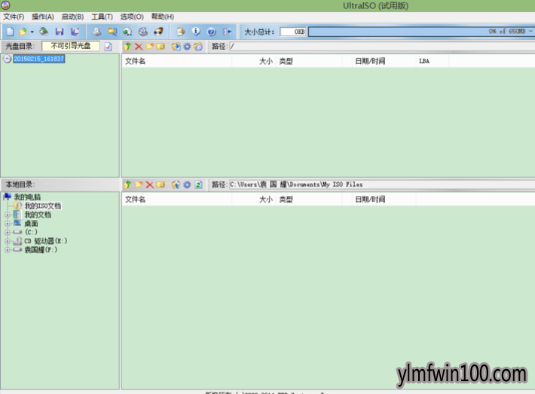Click the local pane gear settings icon

pyautogui.click(x=187, y=185)
